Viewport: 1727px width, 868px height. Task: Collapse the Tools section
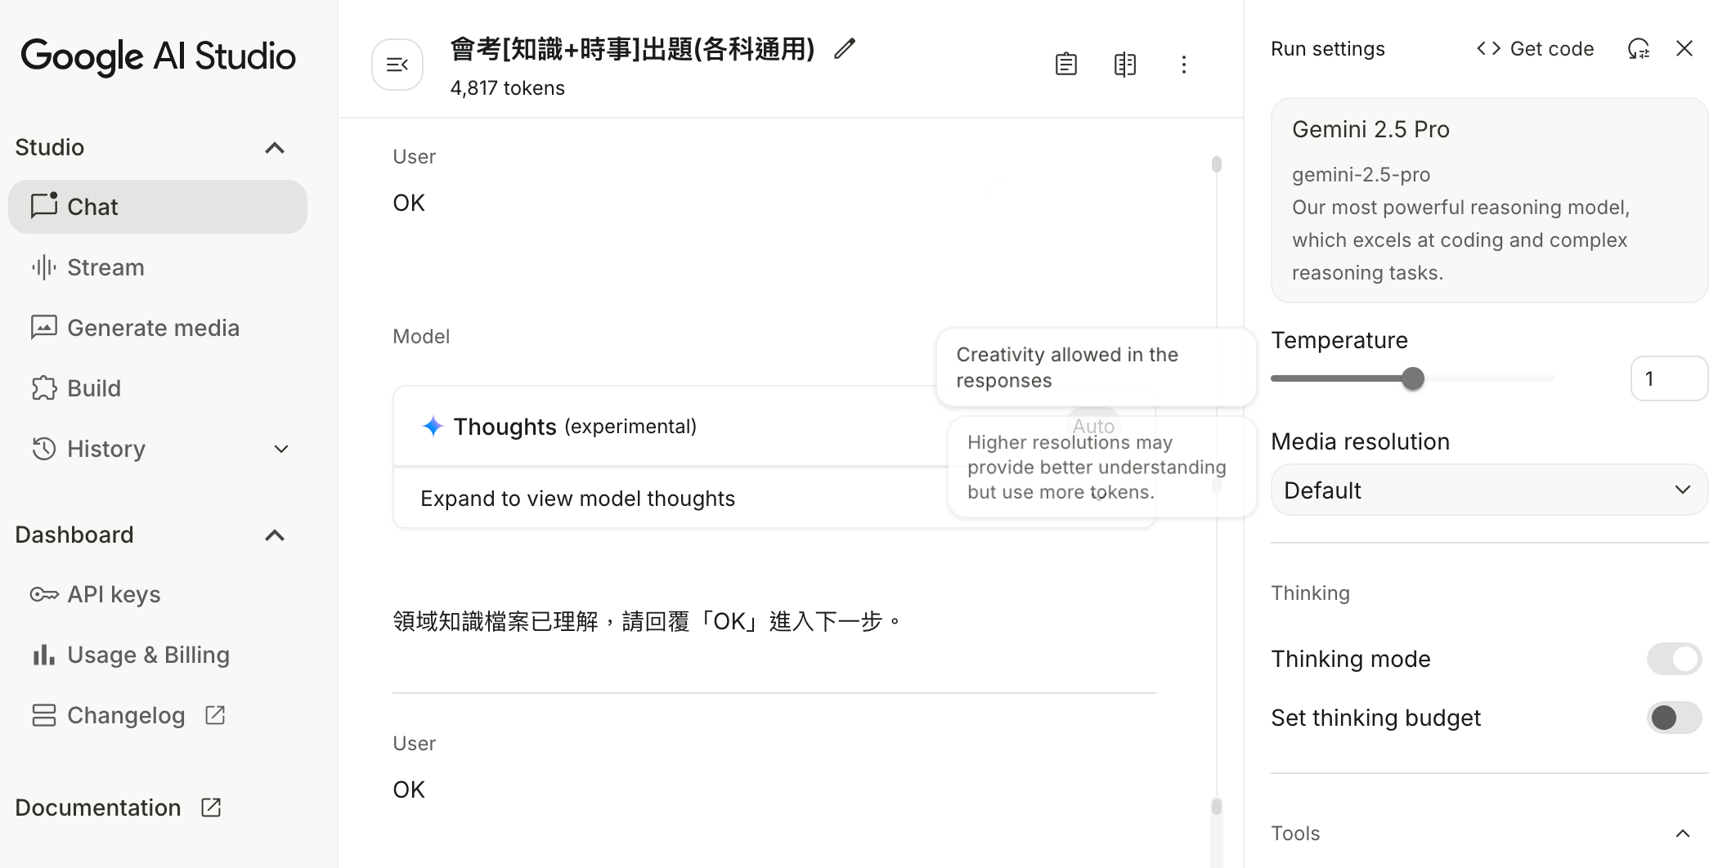click(x=1683, y=834)
